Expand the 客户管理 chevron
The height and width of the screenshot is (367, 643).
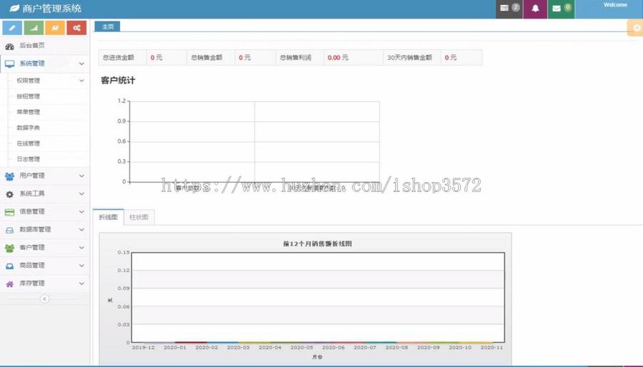[x=81, y=248]
